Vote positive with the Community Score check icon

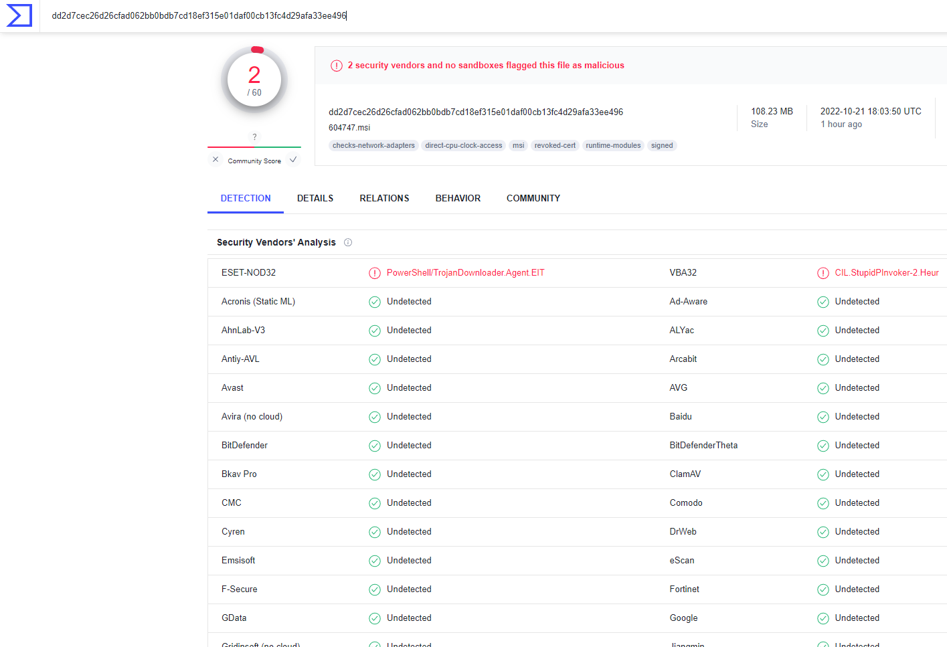point(293,159)
